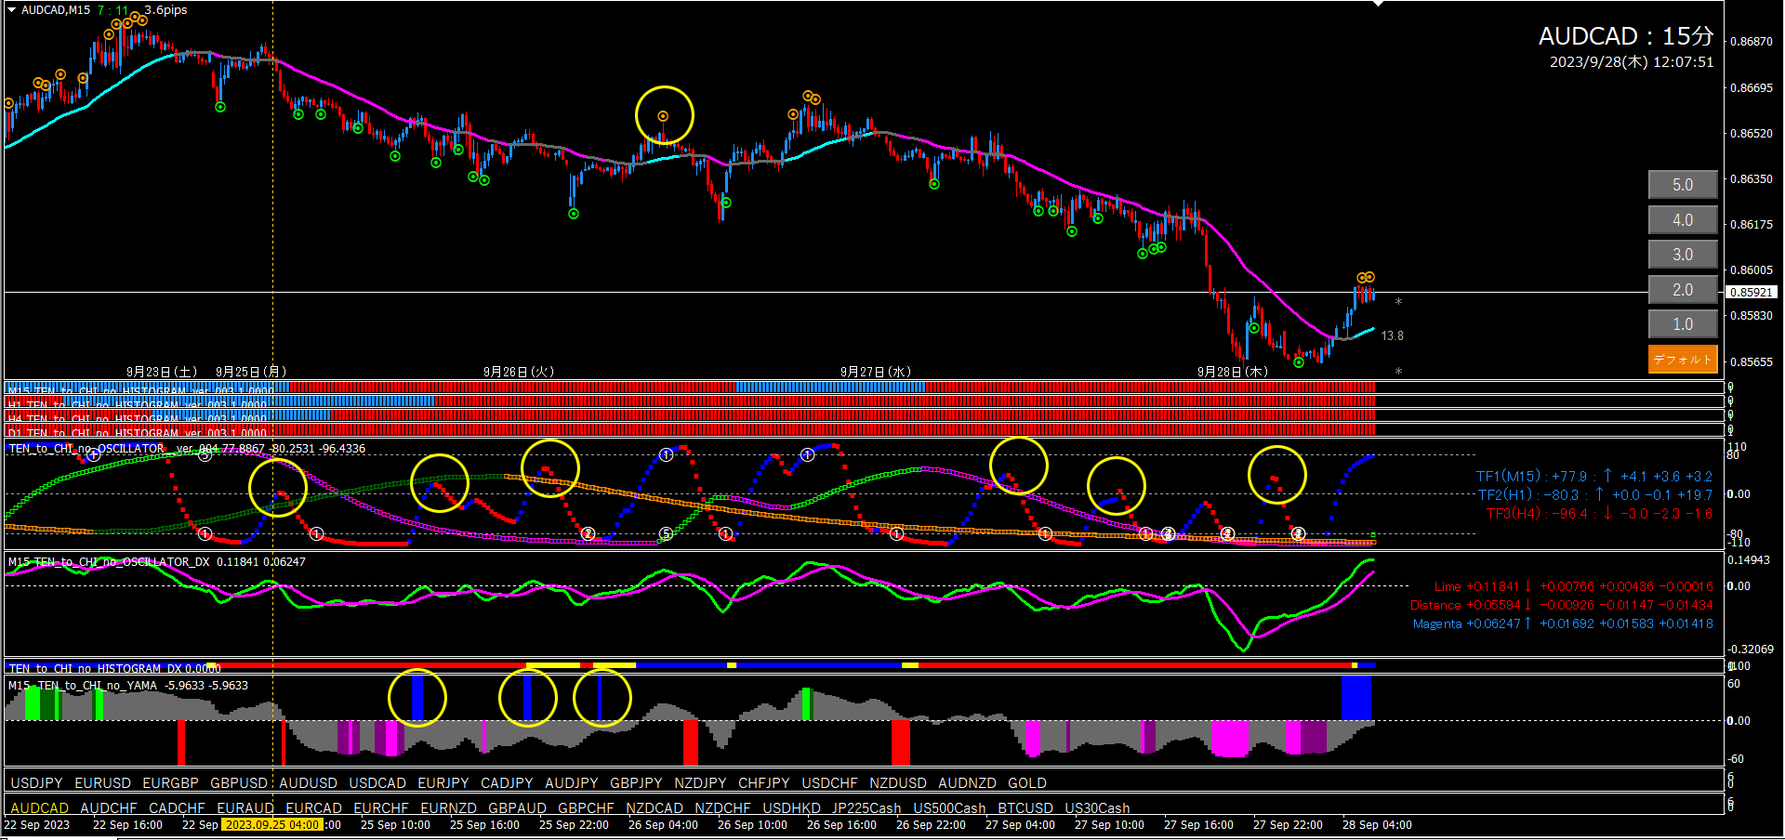The image size is (1785, 840).
Task: Click the TF1(M15) oscillator readout line
Action: tap(1593, 476)
